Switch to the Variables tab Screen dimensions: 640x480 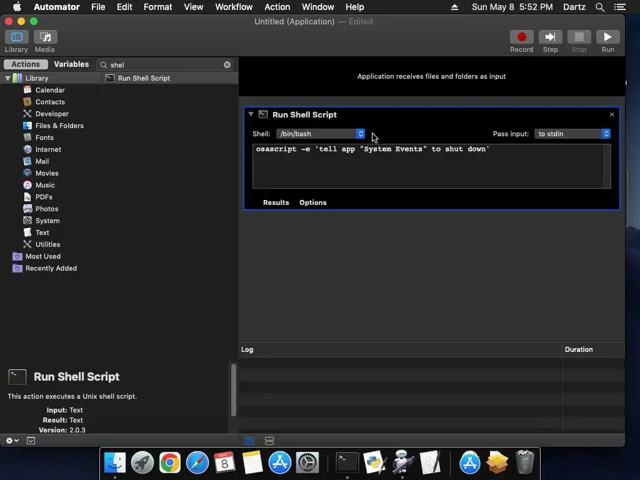[71, 64]
